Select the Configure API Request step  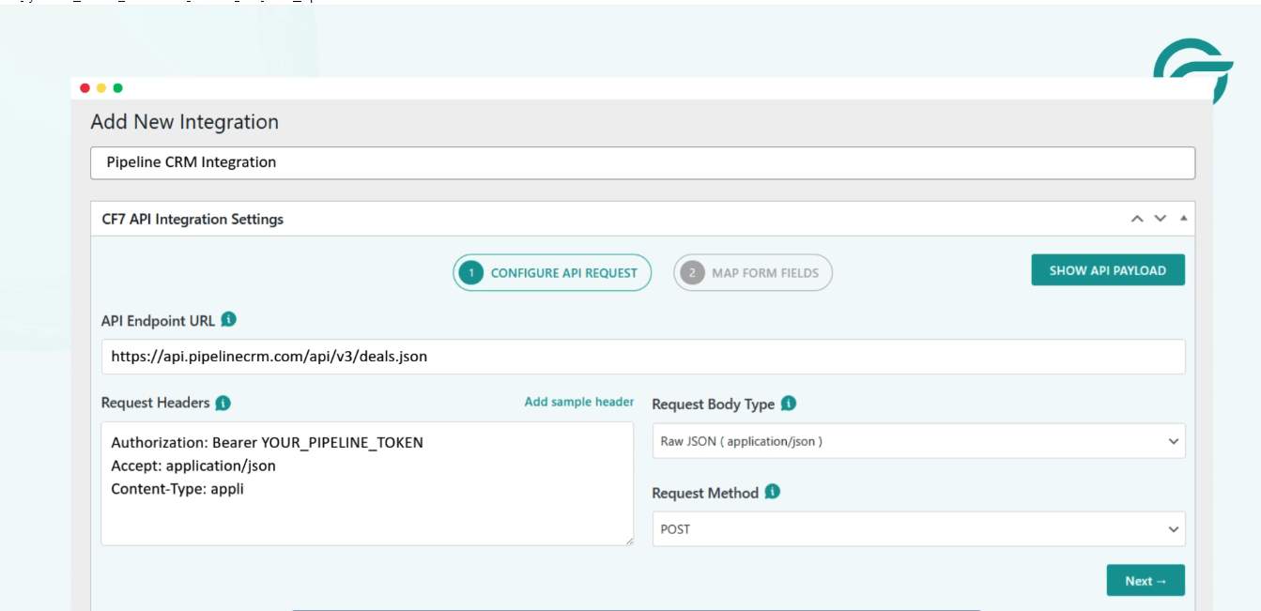(x=554, y=271)
